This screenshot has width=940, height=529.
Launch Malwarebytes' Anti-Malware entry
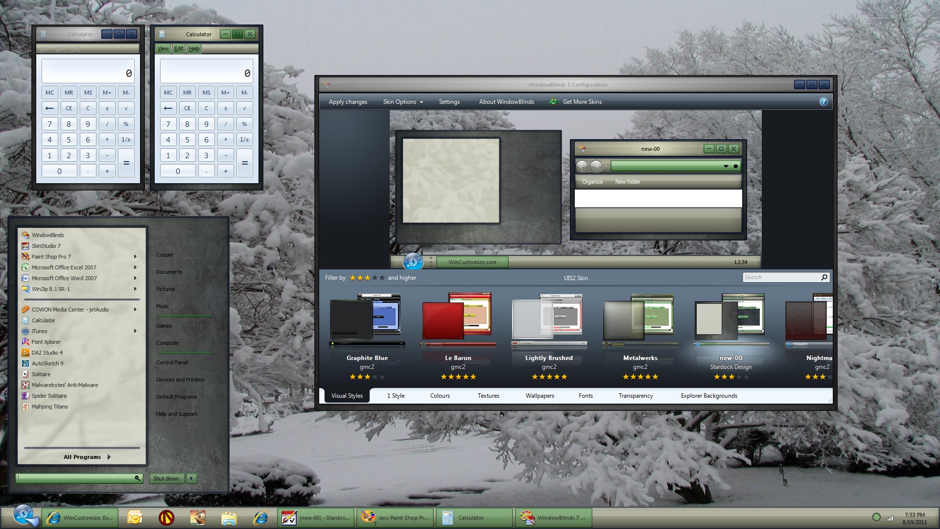pyautogui.click(x=65, y=385)
